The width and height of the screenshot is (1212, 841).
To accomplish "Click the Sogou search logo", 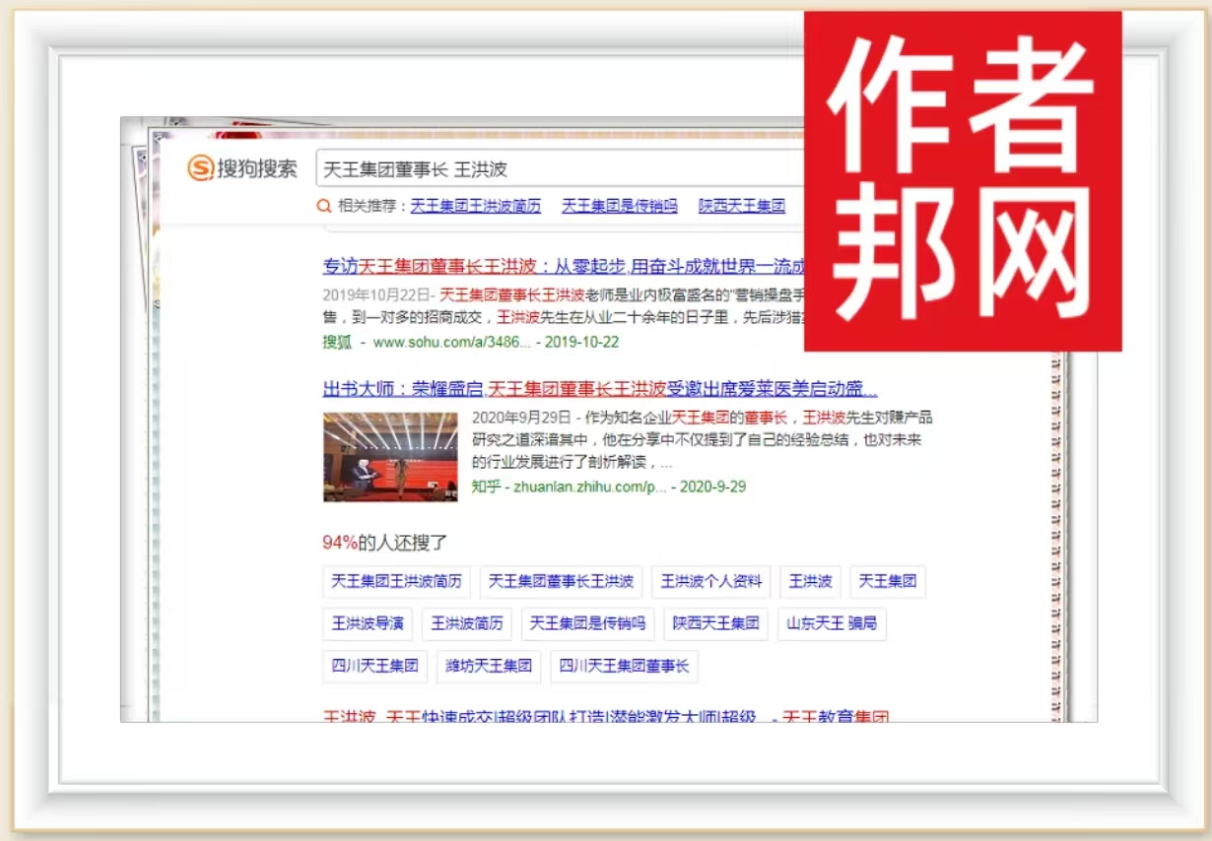I will 242,168.
